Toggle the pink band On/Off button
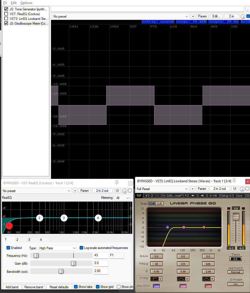This screenshot has width=250, height=293. (x=183, y=286)
